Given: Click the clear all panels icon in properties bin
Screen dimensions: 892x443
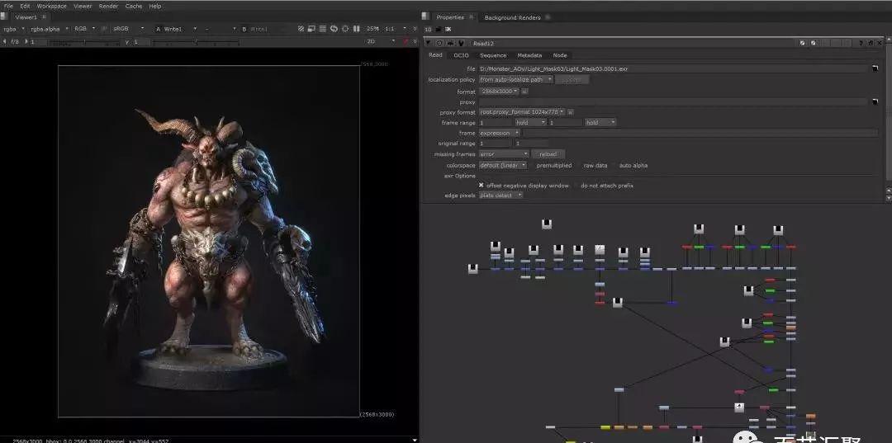Looking at the screenshot, I should click(448, 29).
